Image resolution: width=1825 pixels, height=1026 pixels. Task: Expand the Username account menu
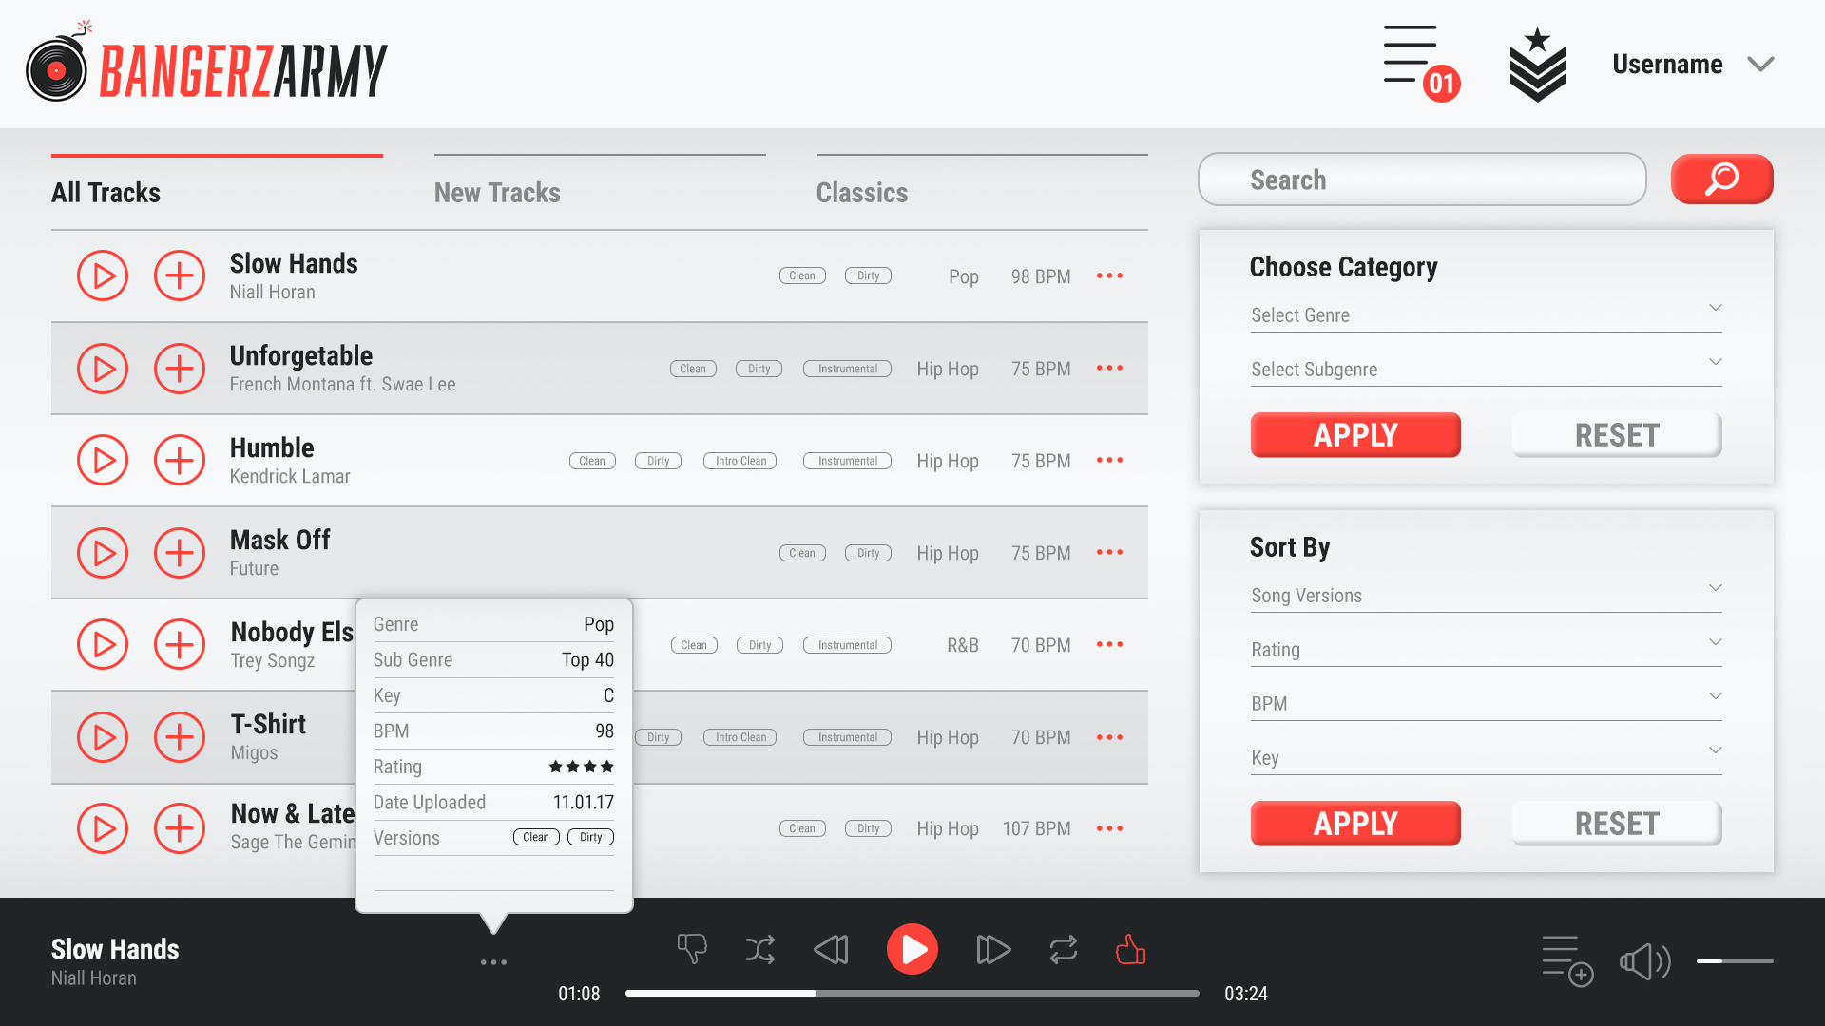[1693, 64]
